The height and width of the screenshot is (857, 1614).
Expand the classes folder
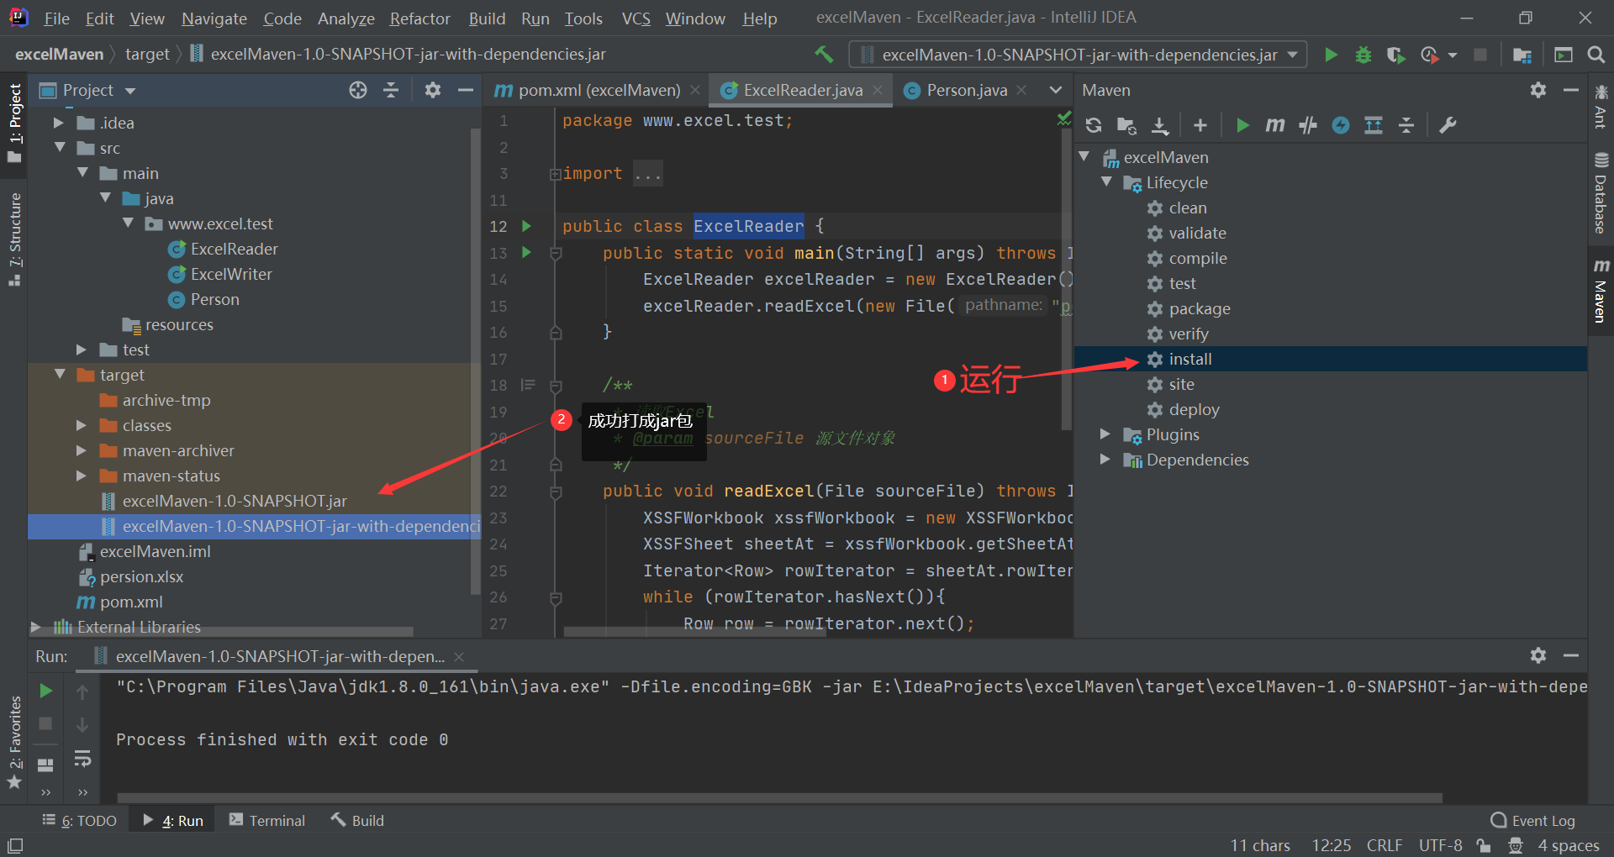point(82,425)
